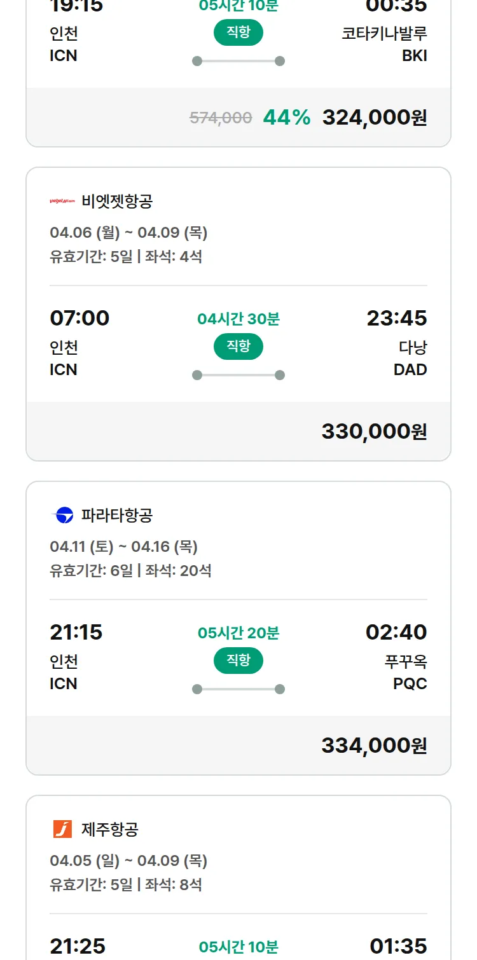Click the 04.06 (월) ~ 04.09 (목) date range
This screenshot has height=960, width=477.
[128, 233]
